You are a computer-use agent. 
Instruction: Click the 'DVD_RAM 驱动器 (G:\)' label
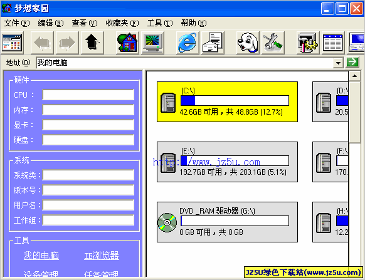coord(217,211)
